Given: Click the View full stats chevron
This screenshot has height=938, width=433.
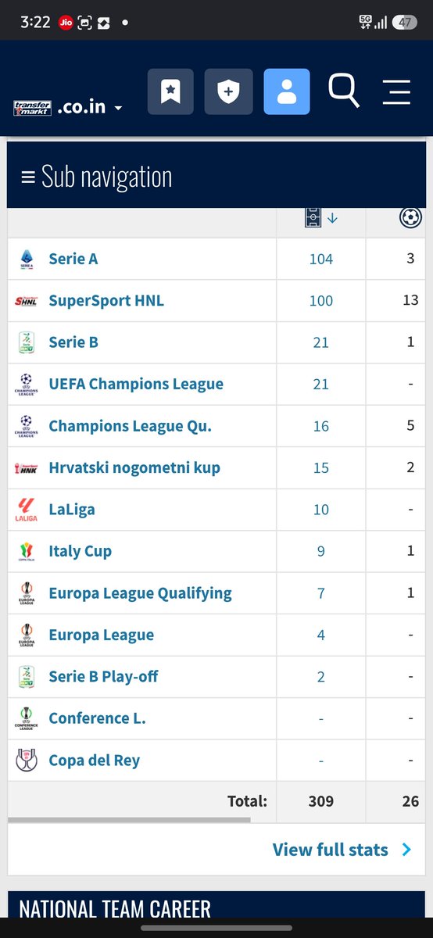Looking at the screenshot, I should pos(406,850).
